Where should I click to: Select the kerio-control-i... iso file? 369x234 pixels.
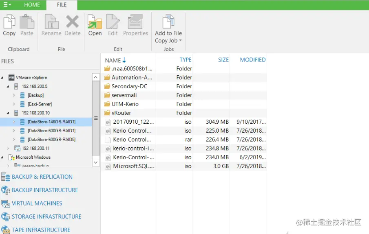point(133,149)
